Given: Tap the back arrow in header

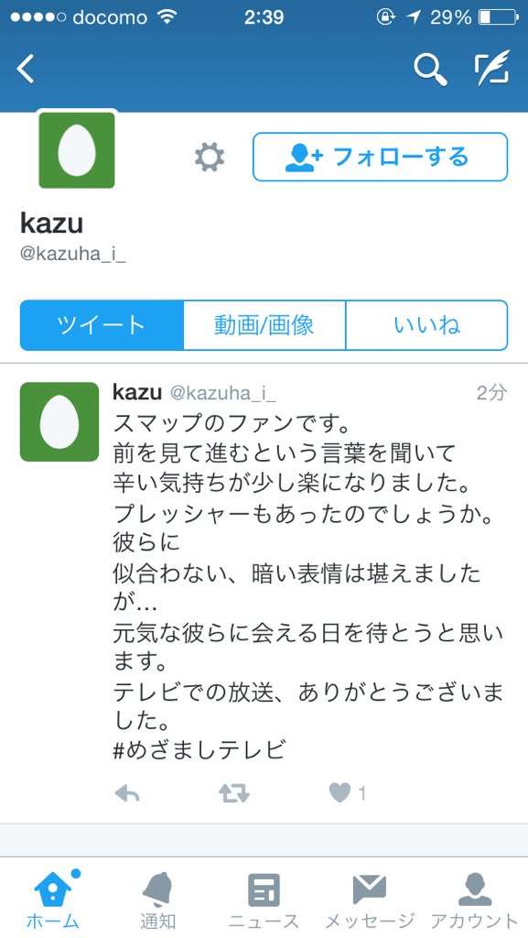Looking at the screenshot, I should click(26, 68).
